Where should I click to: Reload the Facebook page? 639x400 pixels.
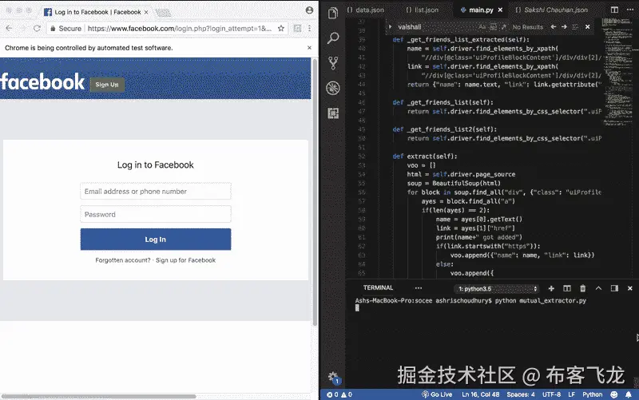pyautogui.click(x=37, y=28)
